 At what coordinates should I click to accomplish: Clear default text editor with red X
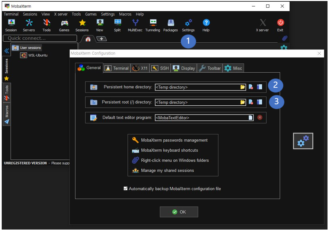(260, 117)
